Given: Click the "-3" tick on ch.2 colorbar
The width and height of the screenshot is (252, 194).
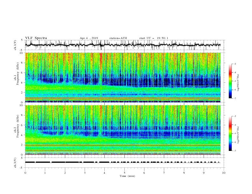Looking at the screenshot, I should pos(234,116).
